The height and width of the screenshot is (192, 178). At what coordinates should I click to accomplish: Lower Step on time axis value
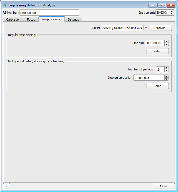point(166,79)
